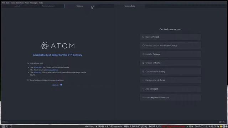
Task: Toggle Show Welcome Guide when opening Atom
Action: click(28, 80)
